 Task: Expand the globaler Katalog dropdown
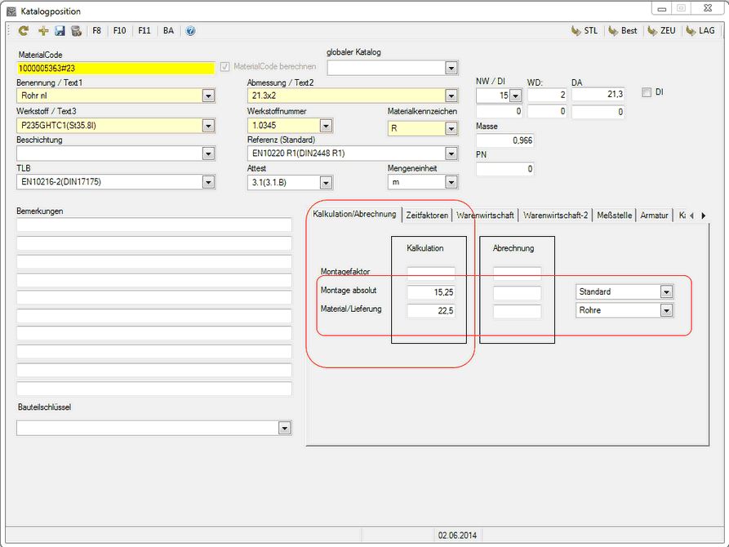click(x=451, y=68)
